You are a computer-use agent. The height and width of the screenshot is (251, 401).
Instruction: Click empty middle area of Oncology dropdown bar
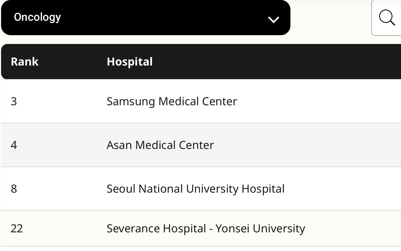coord(160,18)
